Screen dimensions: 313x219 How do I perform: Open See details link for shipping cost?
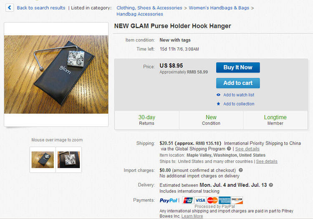point(247,149)
